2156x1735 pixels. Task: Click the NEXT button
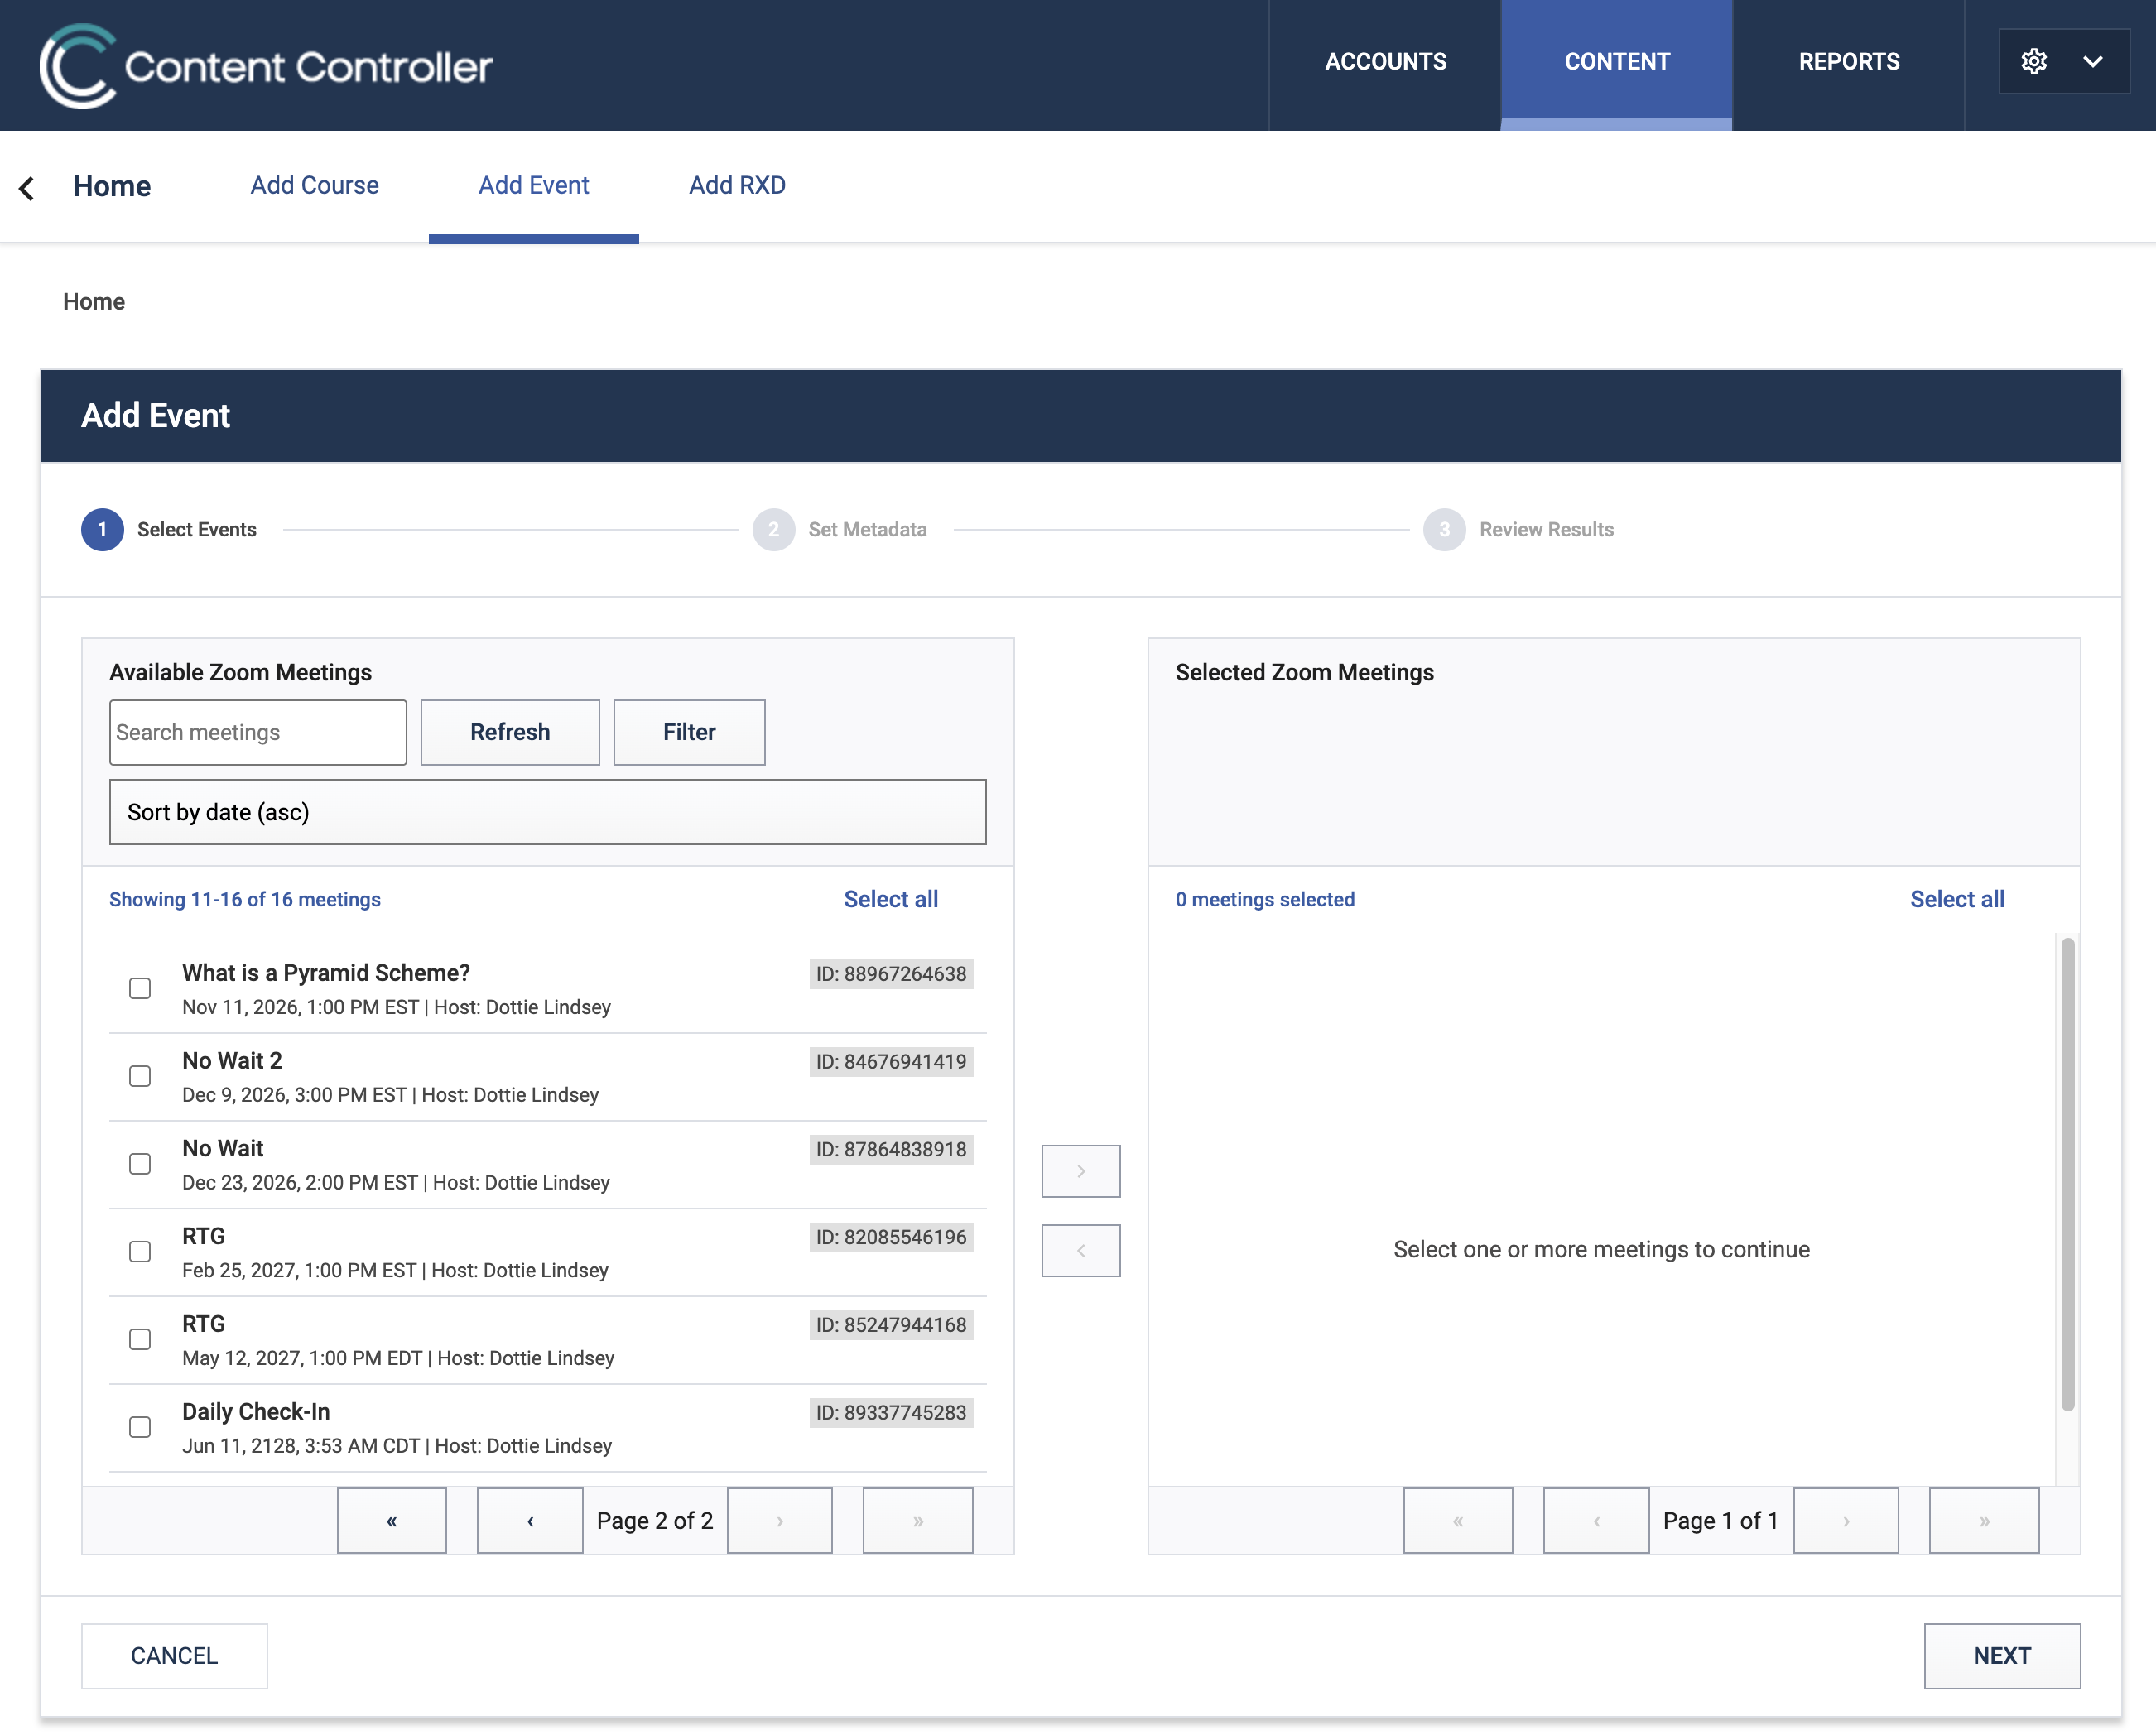(2002, 1656)
